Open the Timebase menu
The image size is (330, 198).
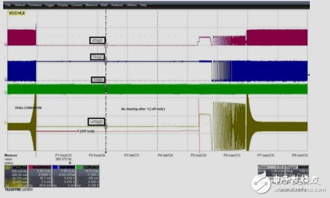(x=35, y=5)
